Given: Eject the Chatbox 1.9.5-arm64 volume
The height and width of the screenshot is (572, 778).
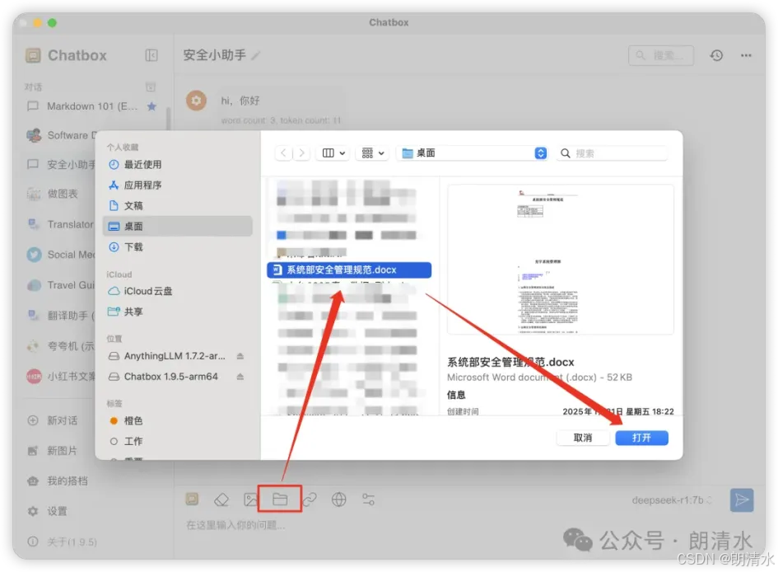Looking at the screenshot, I should tap(240, 377).
